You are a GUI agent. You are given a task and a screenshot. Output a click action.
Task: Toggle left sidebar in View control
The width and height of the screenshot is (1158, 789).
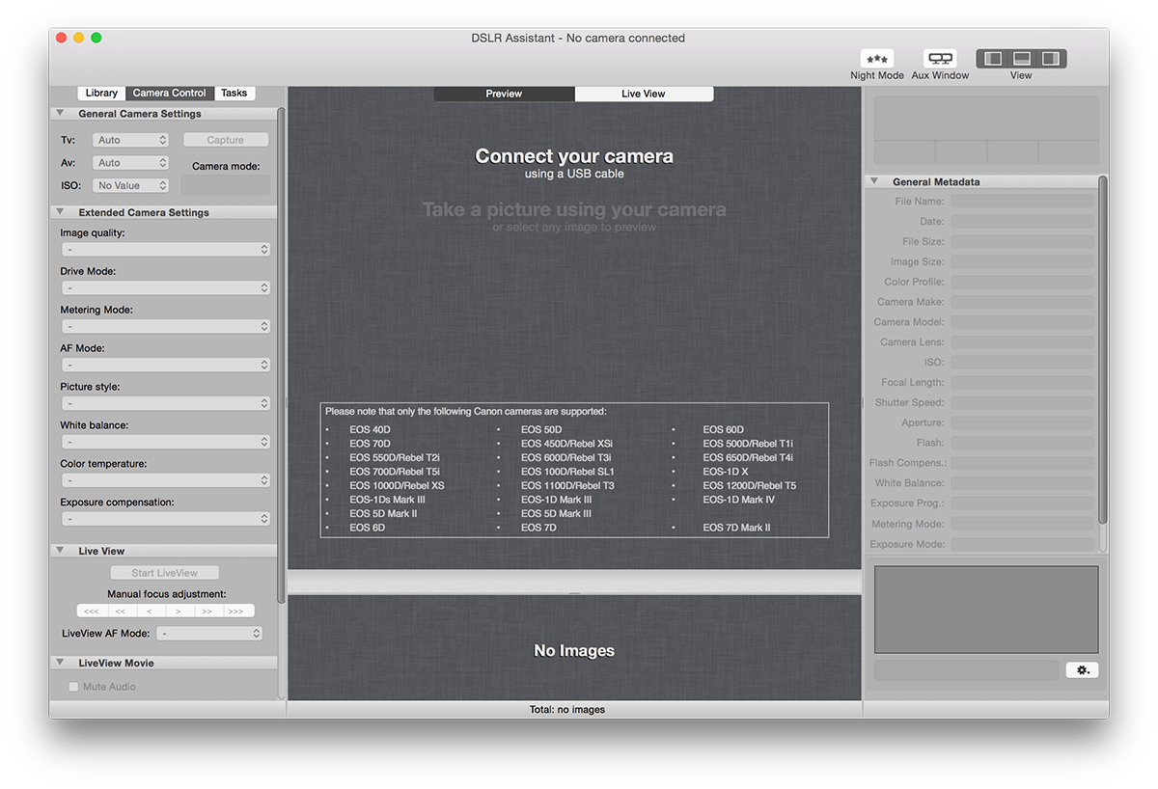coord(992,59)
